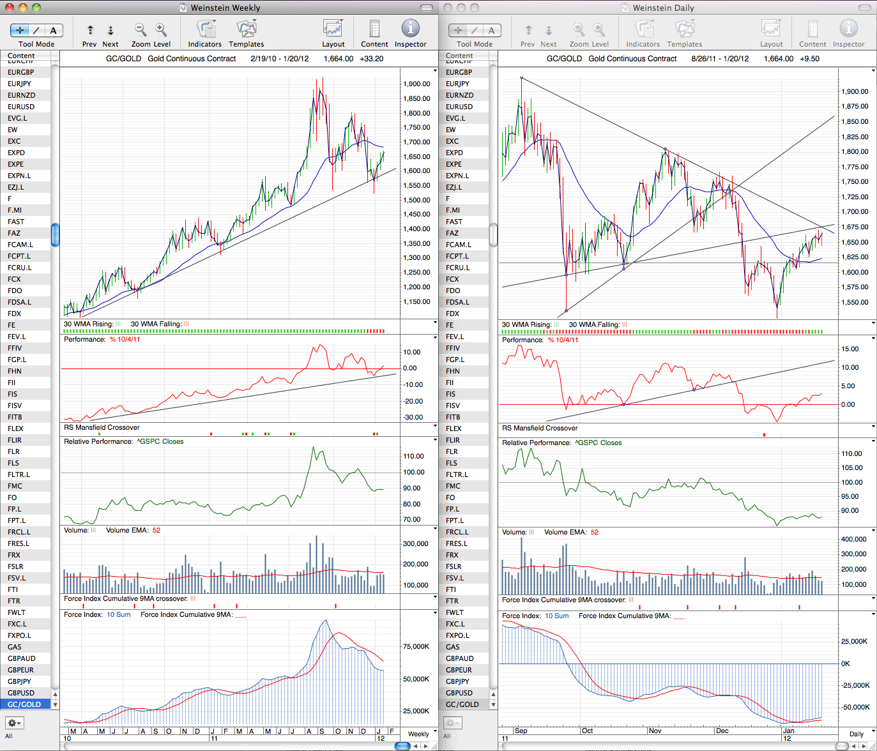
Task: Open Templates in Weinstein Weekly toolbar
Action: 246,29
